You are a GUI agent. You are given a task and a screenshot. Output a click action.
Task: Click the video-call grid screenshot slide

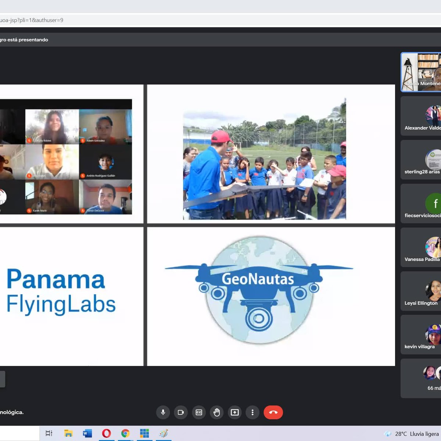point(66,157)
